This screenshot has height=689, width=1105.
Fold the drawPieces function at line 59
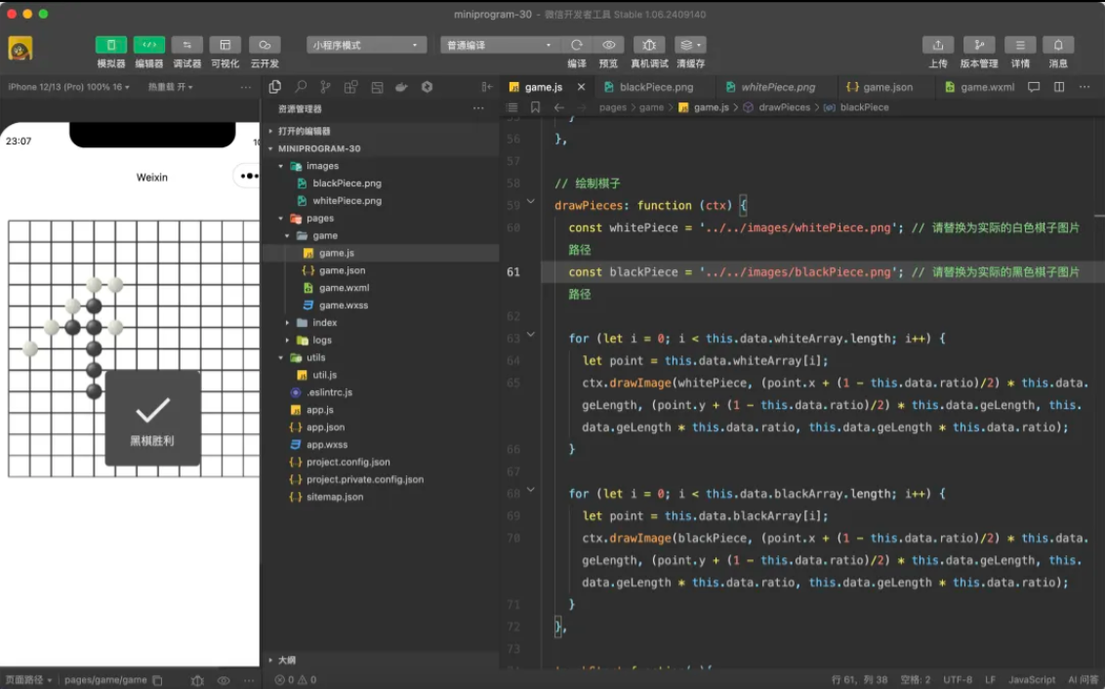coord(531,202)
